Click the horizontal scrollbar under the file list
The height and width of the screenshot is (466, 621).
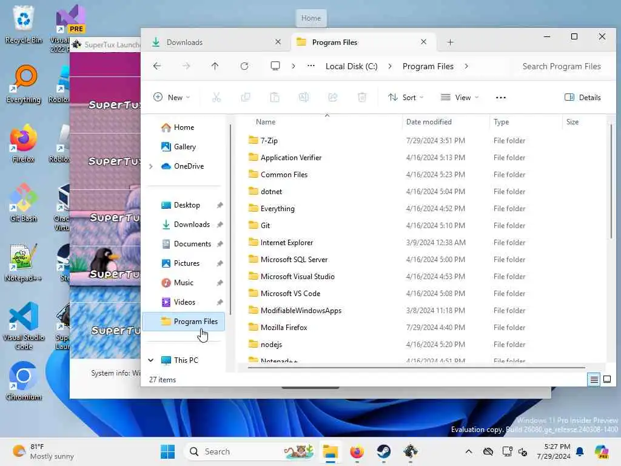coord(417,368)
